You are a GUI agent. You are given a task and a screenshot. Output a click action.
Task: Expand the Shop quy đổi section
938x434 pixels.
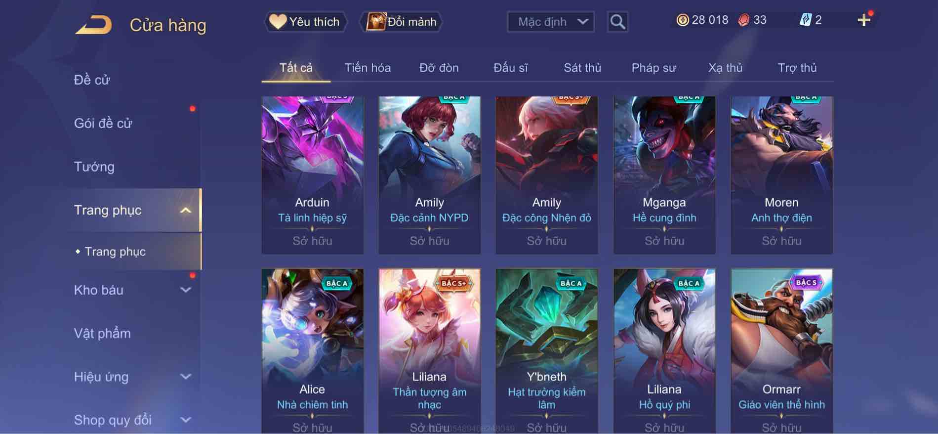[186, 420]
